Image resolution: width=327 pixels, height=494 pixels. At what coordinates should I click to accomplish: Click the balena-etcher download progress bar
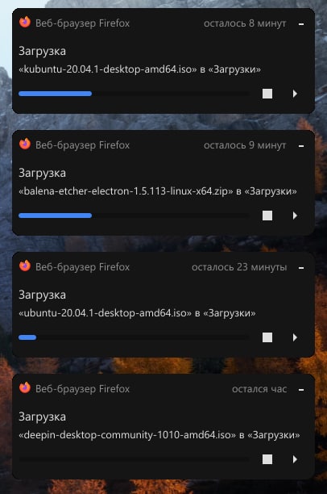pos(134,216)
